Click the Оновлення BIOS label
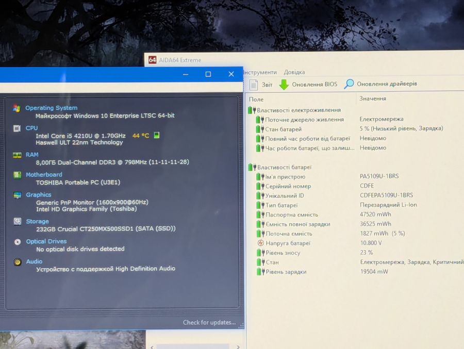The width and height of the screenshot is (464, 349). tap(314, 85)
